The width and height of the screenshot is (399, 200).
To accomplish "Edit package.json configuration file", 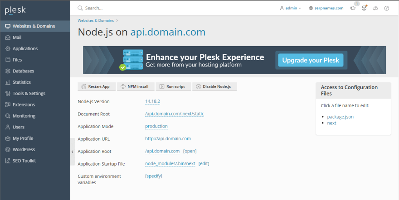I will coord(340,117).
